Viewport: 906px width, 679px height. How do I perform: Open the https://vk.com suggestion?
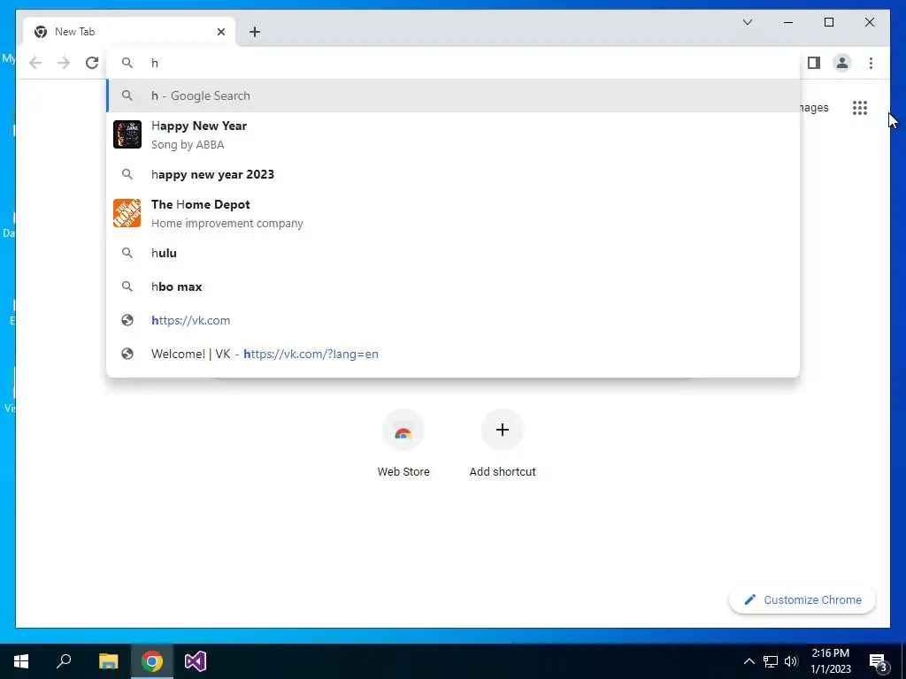point(453,320)
